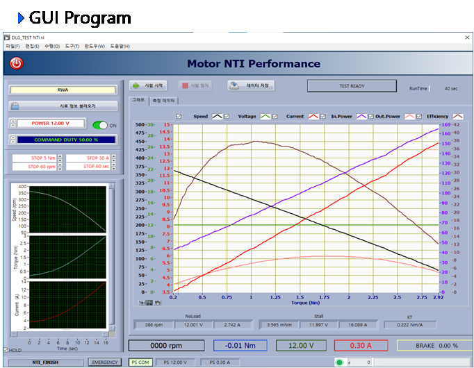Click the POWER 12.00 V input field
474x368 pixels.
point(51,123)
